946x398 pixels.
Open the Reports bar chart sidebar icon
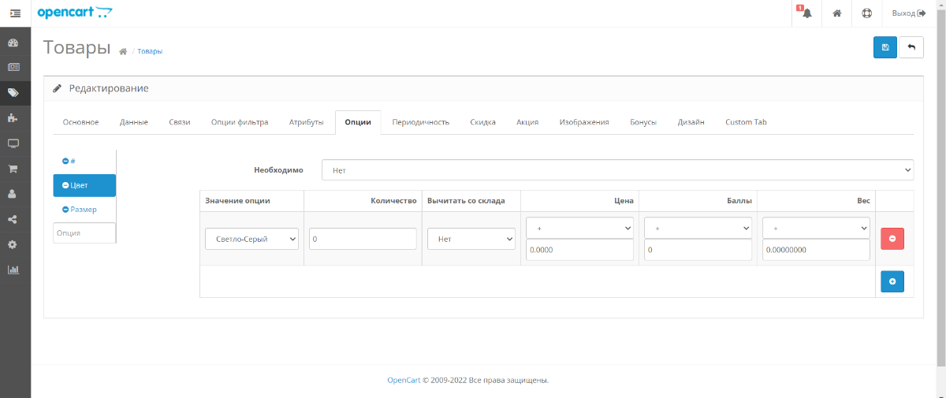[13, 269]
